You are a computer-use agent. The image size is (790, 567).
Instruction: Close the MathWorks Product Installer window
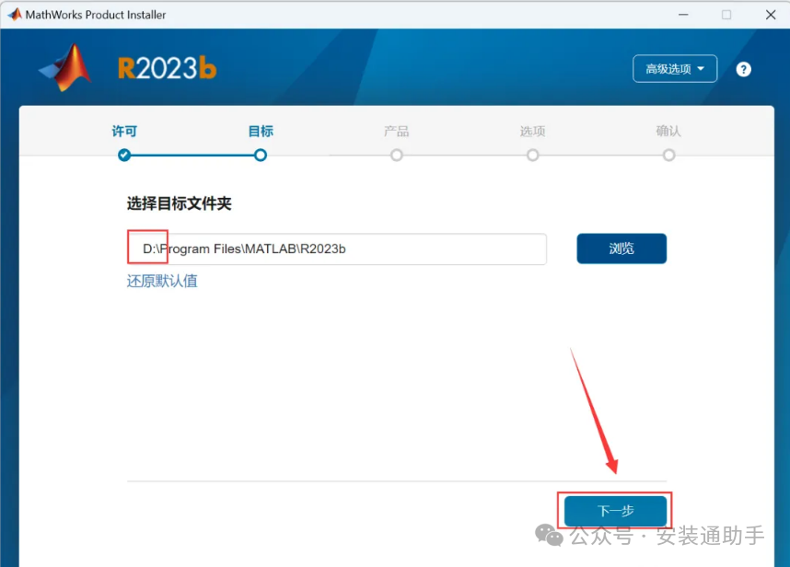pos(771,15)
